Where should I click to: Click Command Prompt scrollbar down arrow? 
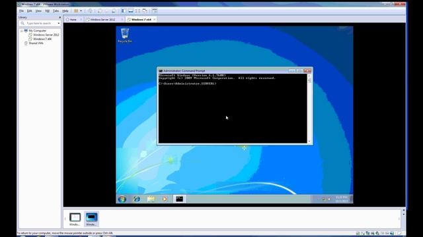pyautogui.click(x=309, y=142)
